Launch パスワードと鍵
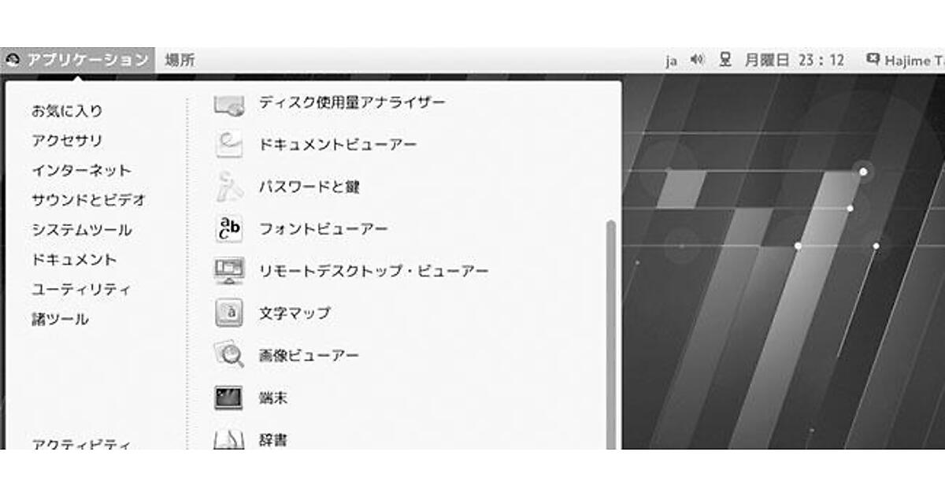Screen dimensions: 945x496 (x=309, y=187)
